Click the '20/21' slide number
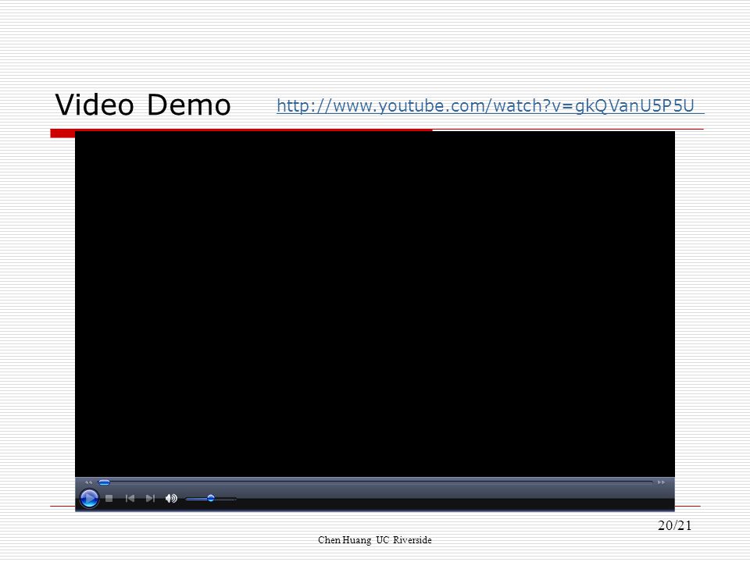The width and height of the screenshot is (750, 562). 675,525
